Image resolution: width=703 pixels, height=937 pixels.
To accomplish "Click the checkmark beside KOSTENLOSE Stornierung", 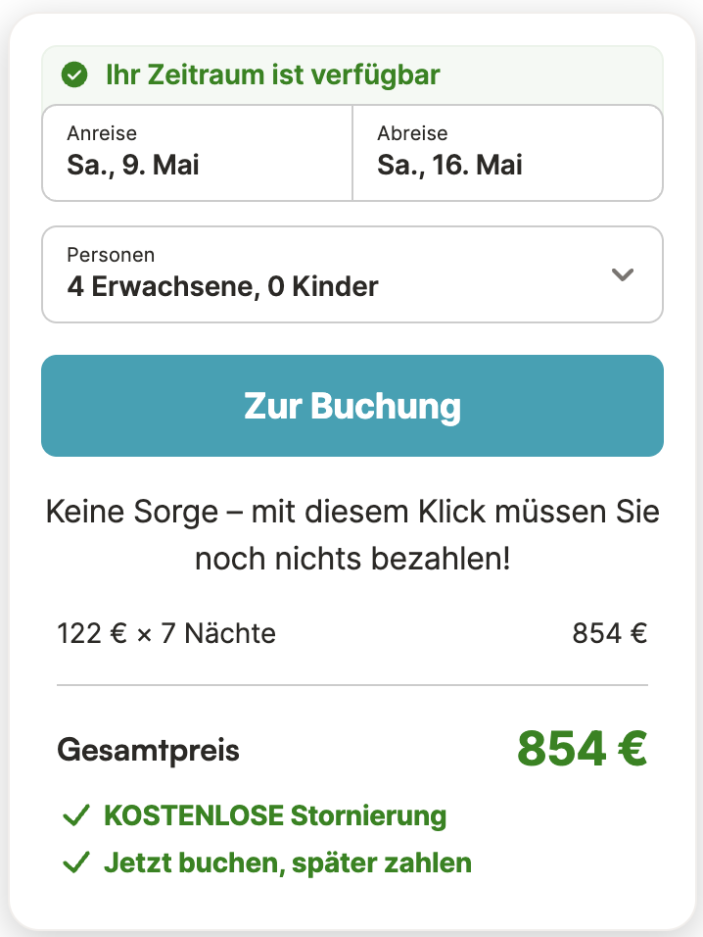I will click(75, 815).
